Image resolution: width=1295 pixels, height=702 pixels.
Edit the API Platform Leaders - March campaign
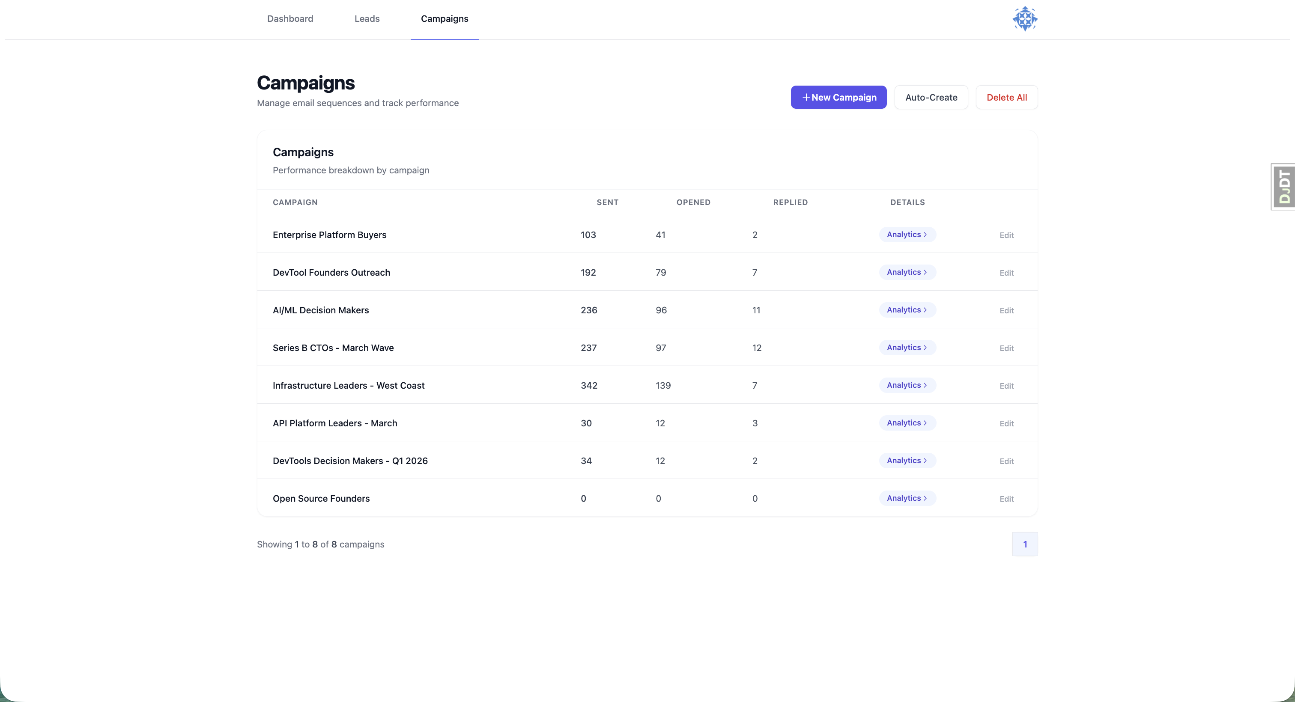coord(1006,423)
